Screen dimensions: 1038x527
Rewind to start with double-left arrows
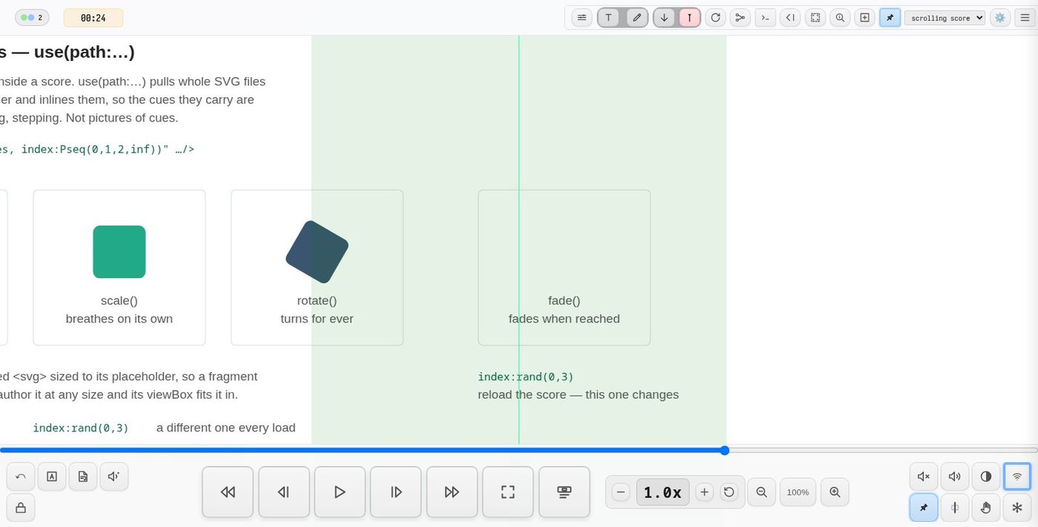tap(228, 491)
